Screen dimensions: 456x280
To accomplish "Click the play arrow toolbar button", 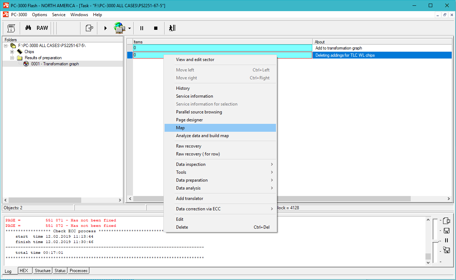I will (105, 28).
